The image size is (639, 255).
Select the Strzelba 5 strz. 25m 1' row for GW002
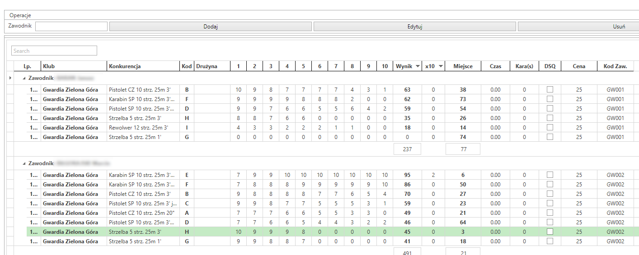[x=333, y=241]
